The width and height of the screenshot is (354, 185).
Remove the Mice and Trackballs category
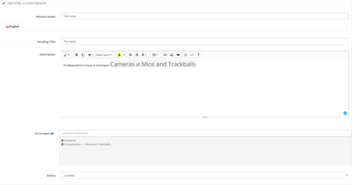pos(62,144)
